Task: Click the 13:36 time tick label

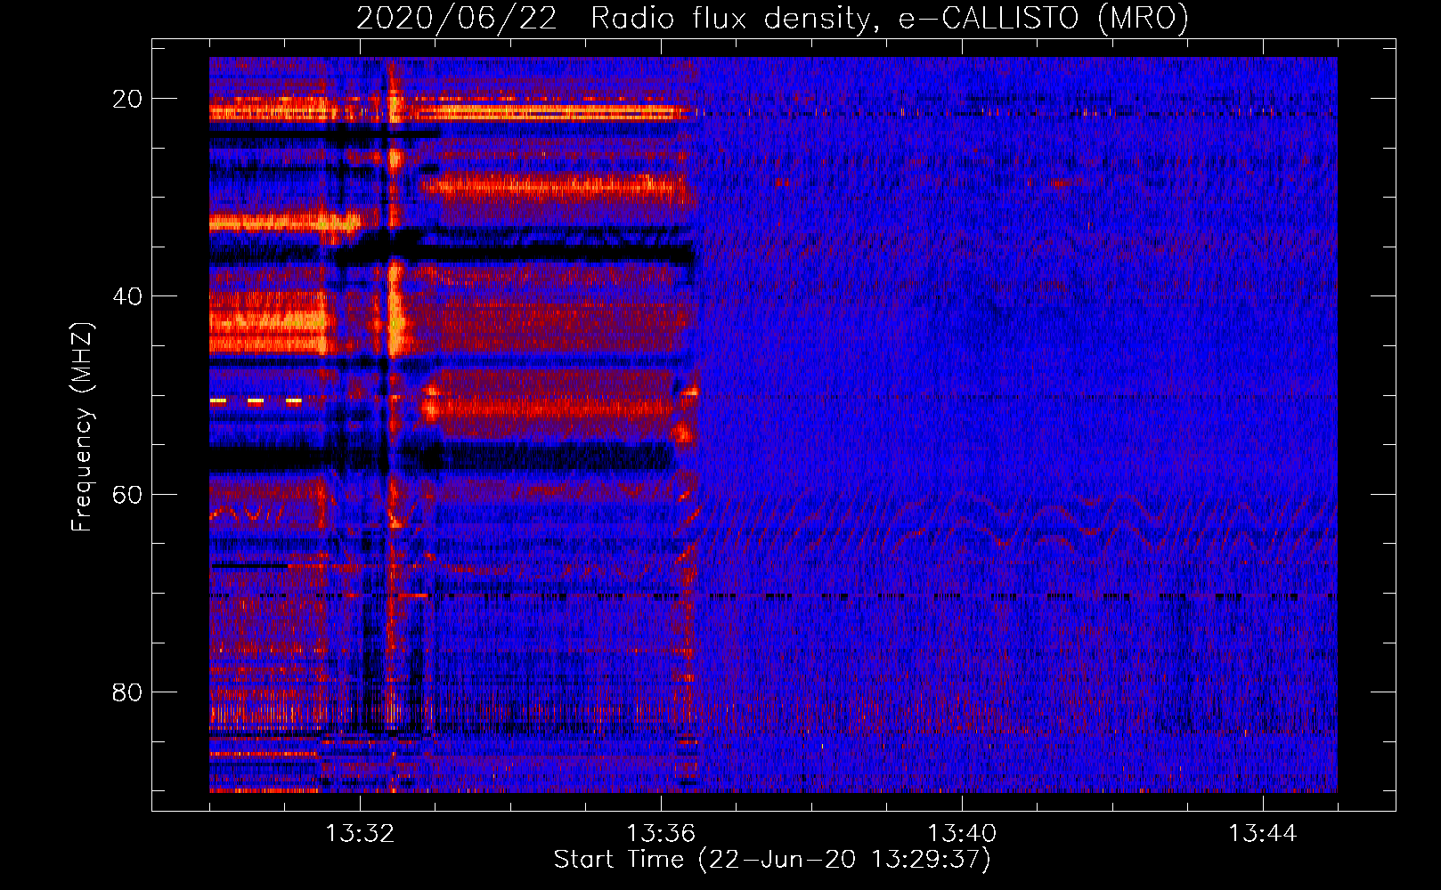Action: [661, 834]
